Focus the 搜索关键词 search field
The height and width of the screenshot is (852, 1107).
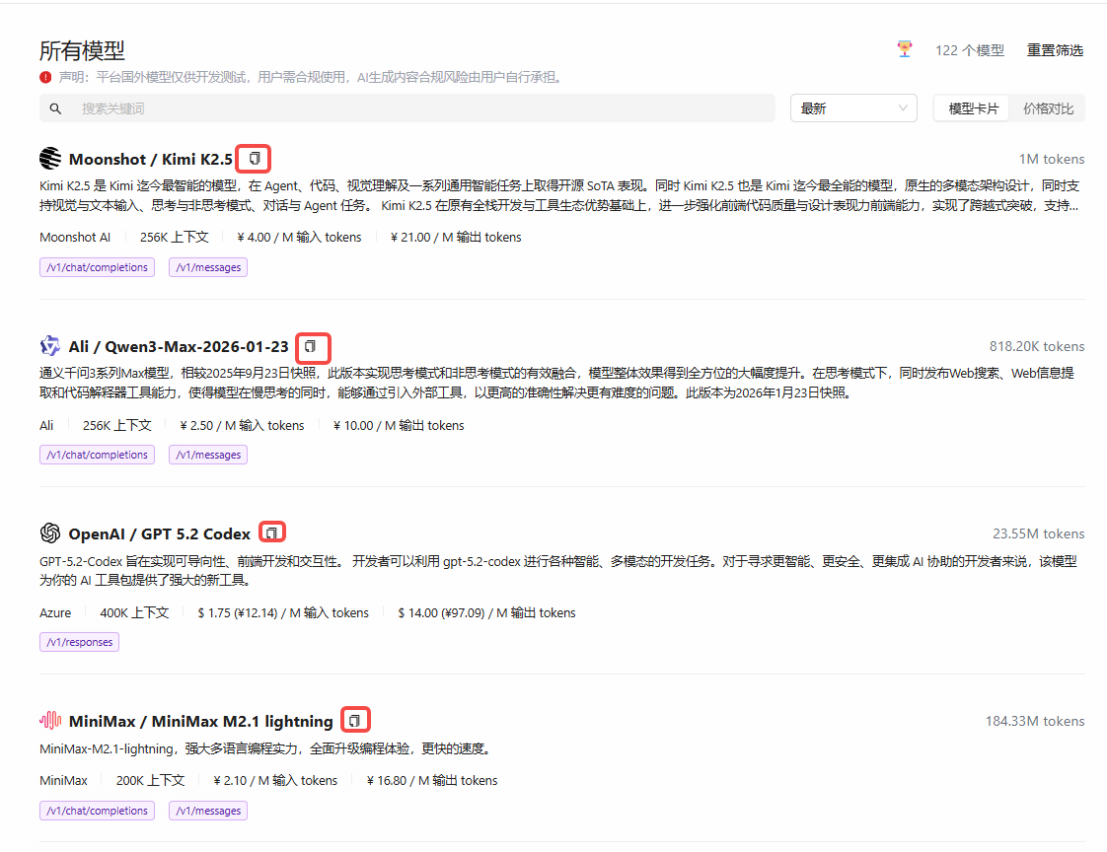pyautogui.click(x=407, y=108)
